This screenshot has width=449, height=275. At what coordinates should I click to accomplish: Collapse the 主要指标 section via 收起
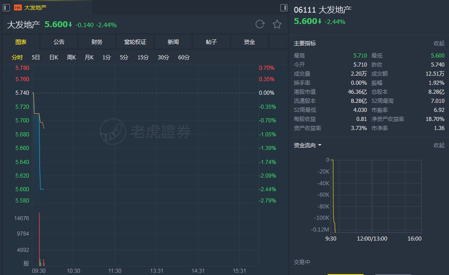click(x=439, y=43)
